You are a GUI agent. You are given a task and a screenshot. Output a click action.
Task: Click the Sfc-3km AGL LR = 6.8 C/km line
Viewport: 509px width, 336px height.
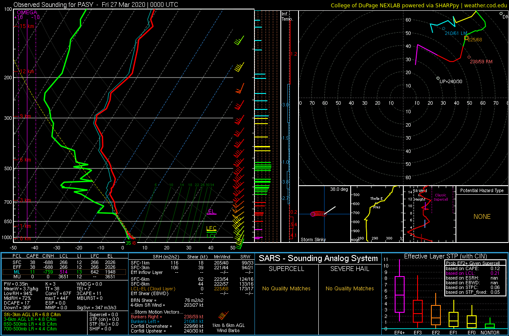pos(32,314)
